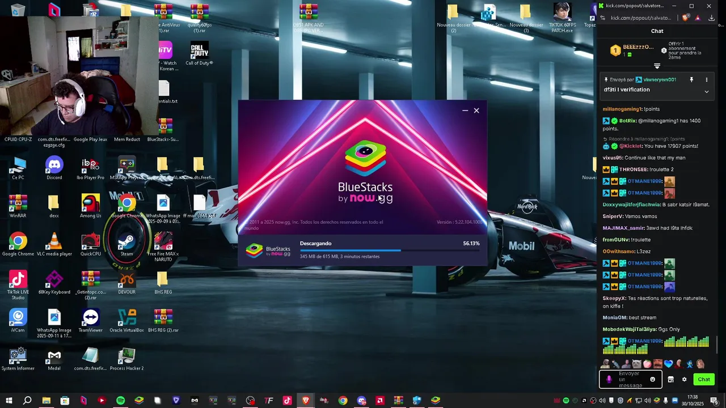Open Call of Duty desktop shortcut
726x408 pixels.
pyautogui.click(x=199, y=53)
